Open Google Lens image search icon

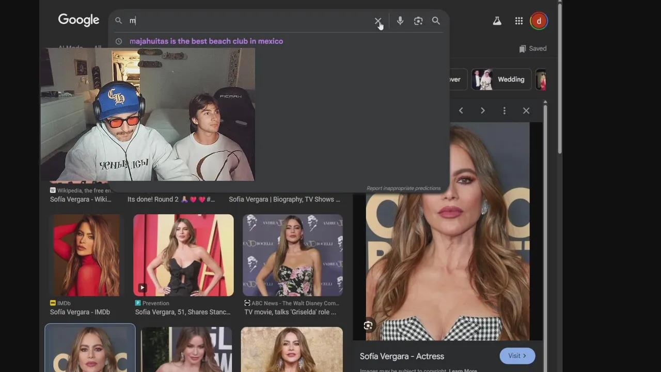pos(418,21)
